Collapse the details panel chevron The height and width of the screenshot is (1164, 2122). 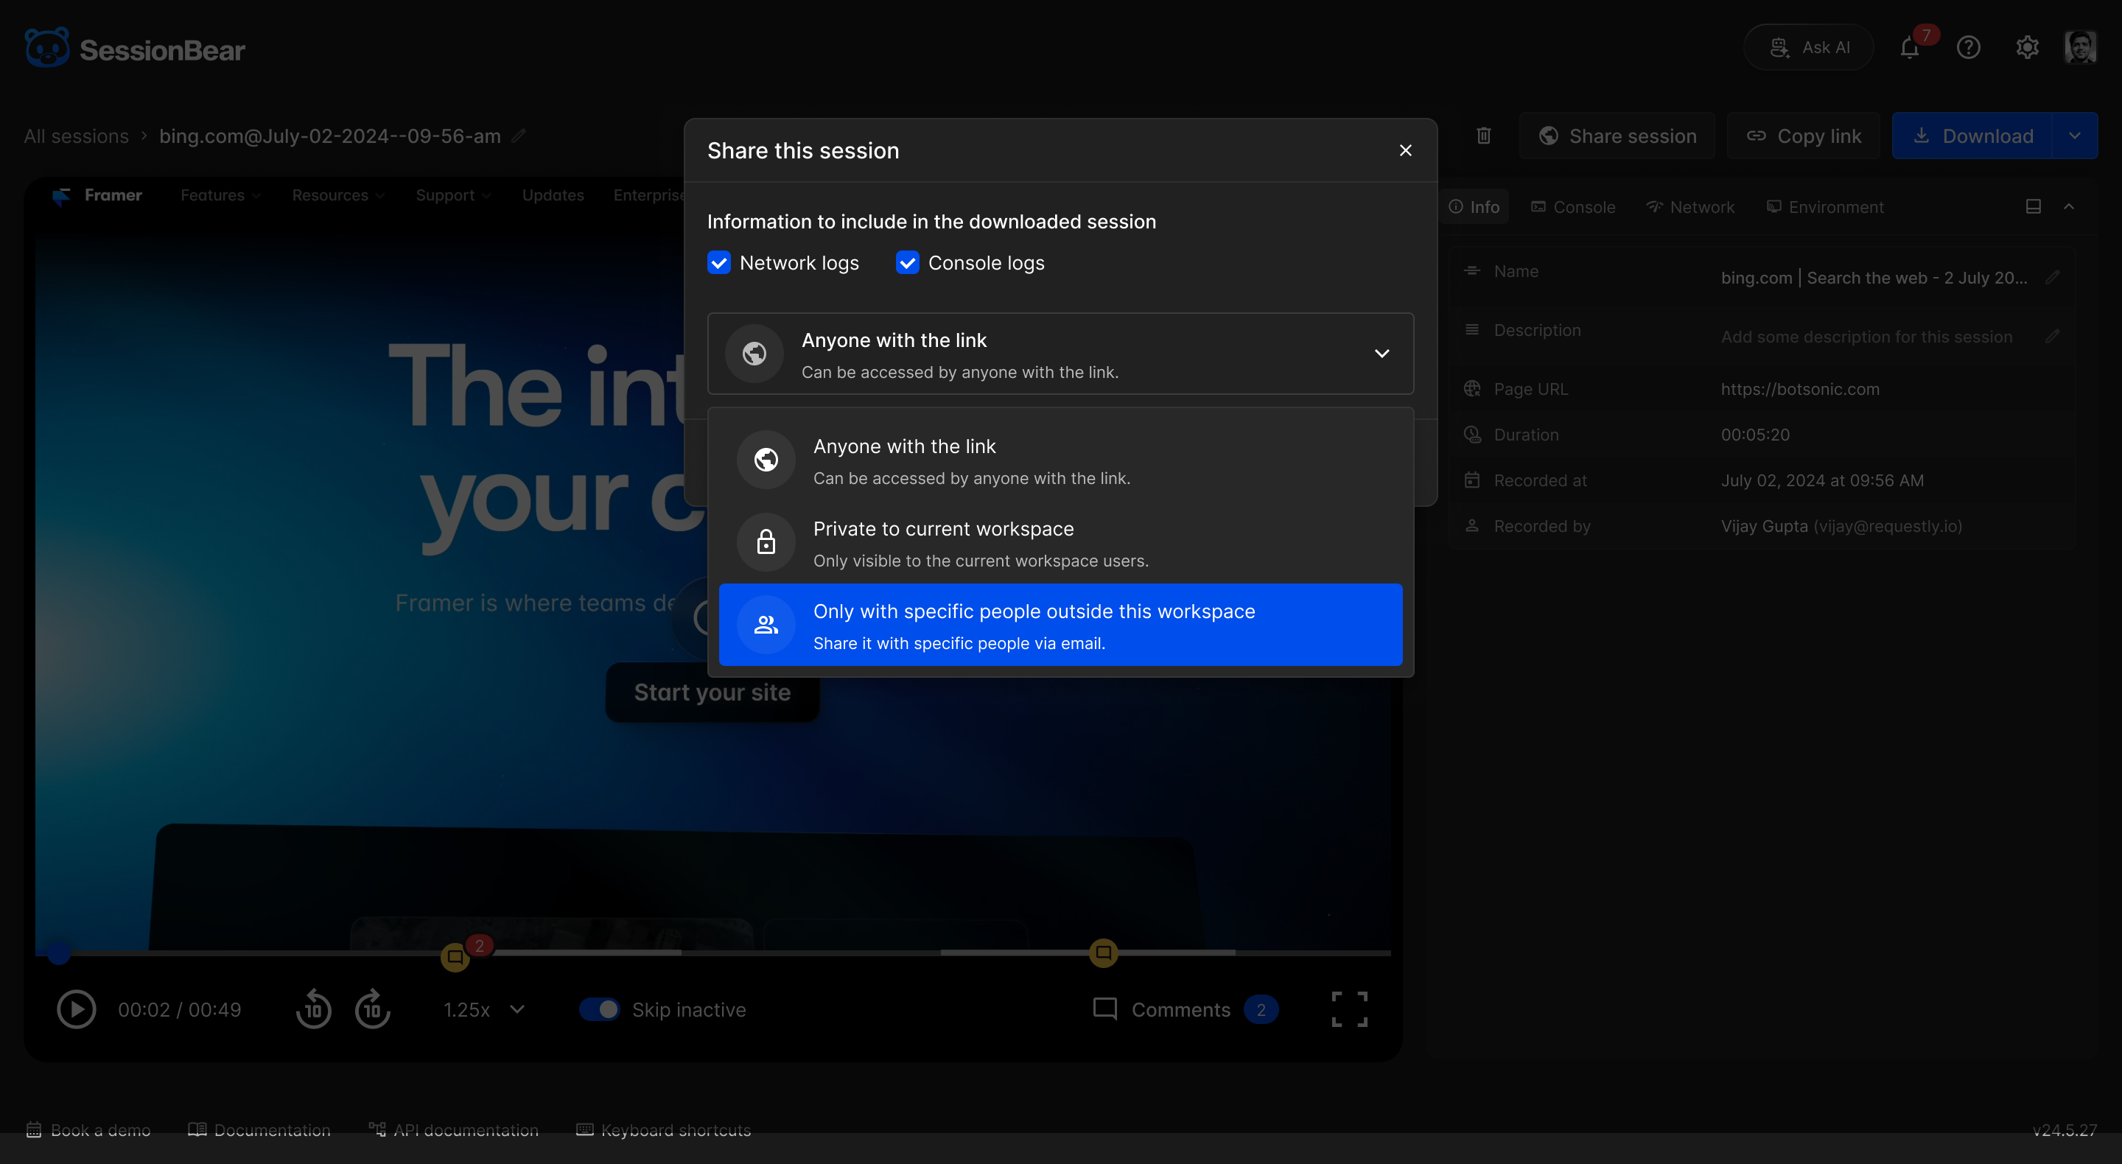2068,207
